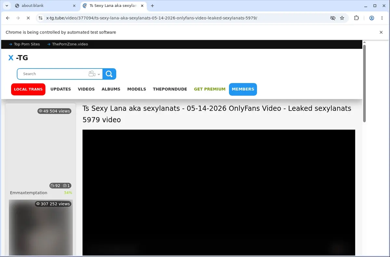The height and width of the screenshot is (257, 390).
Task: Click the MEMBERS button
Action: tap(243, 89)
